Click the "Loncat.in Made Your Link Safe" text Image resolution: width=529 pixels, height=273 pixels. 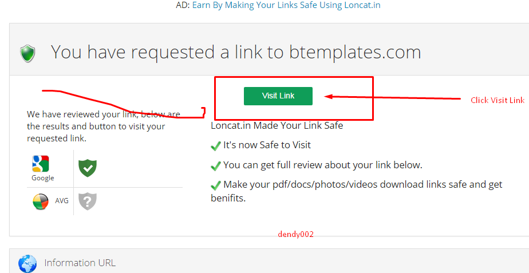point(277,125)
